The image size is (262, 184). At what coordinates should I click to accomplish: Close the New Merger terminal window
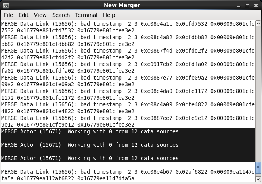tap(255, 5)
